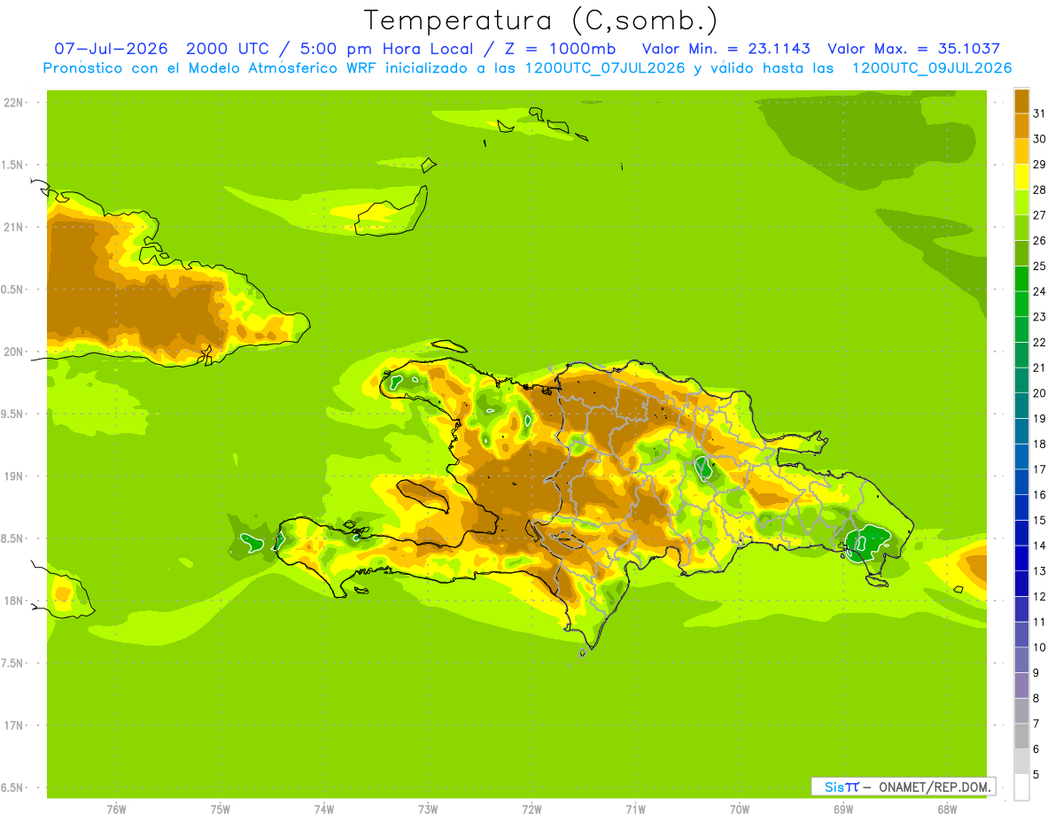The height and width of the screenshot is (821, 1063).
Task: Click the '69W' longitude axis label
Action: (843, 809)
